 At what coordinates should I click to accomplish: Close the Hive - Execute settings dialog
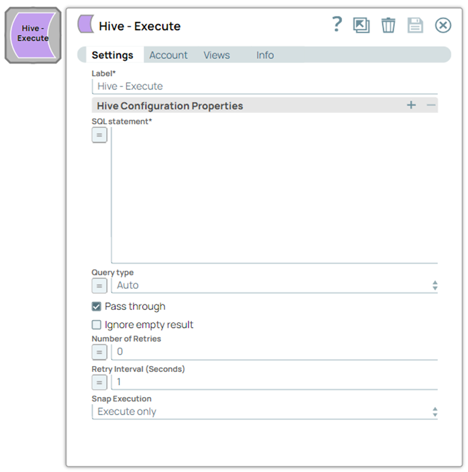pyautogui.click(x=443, y=25)
